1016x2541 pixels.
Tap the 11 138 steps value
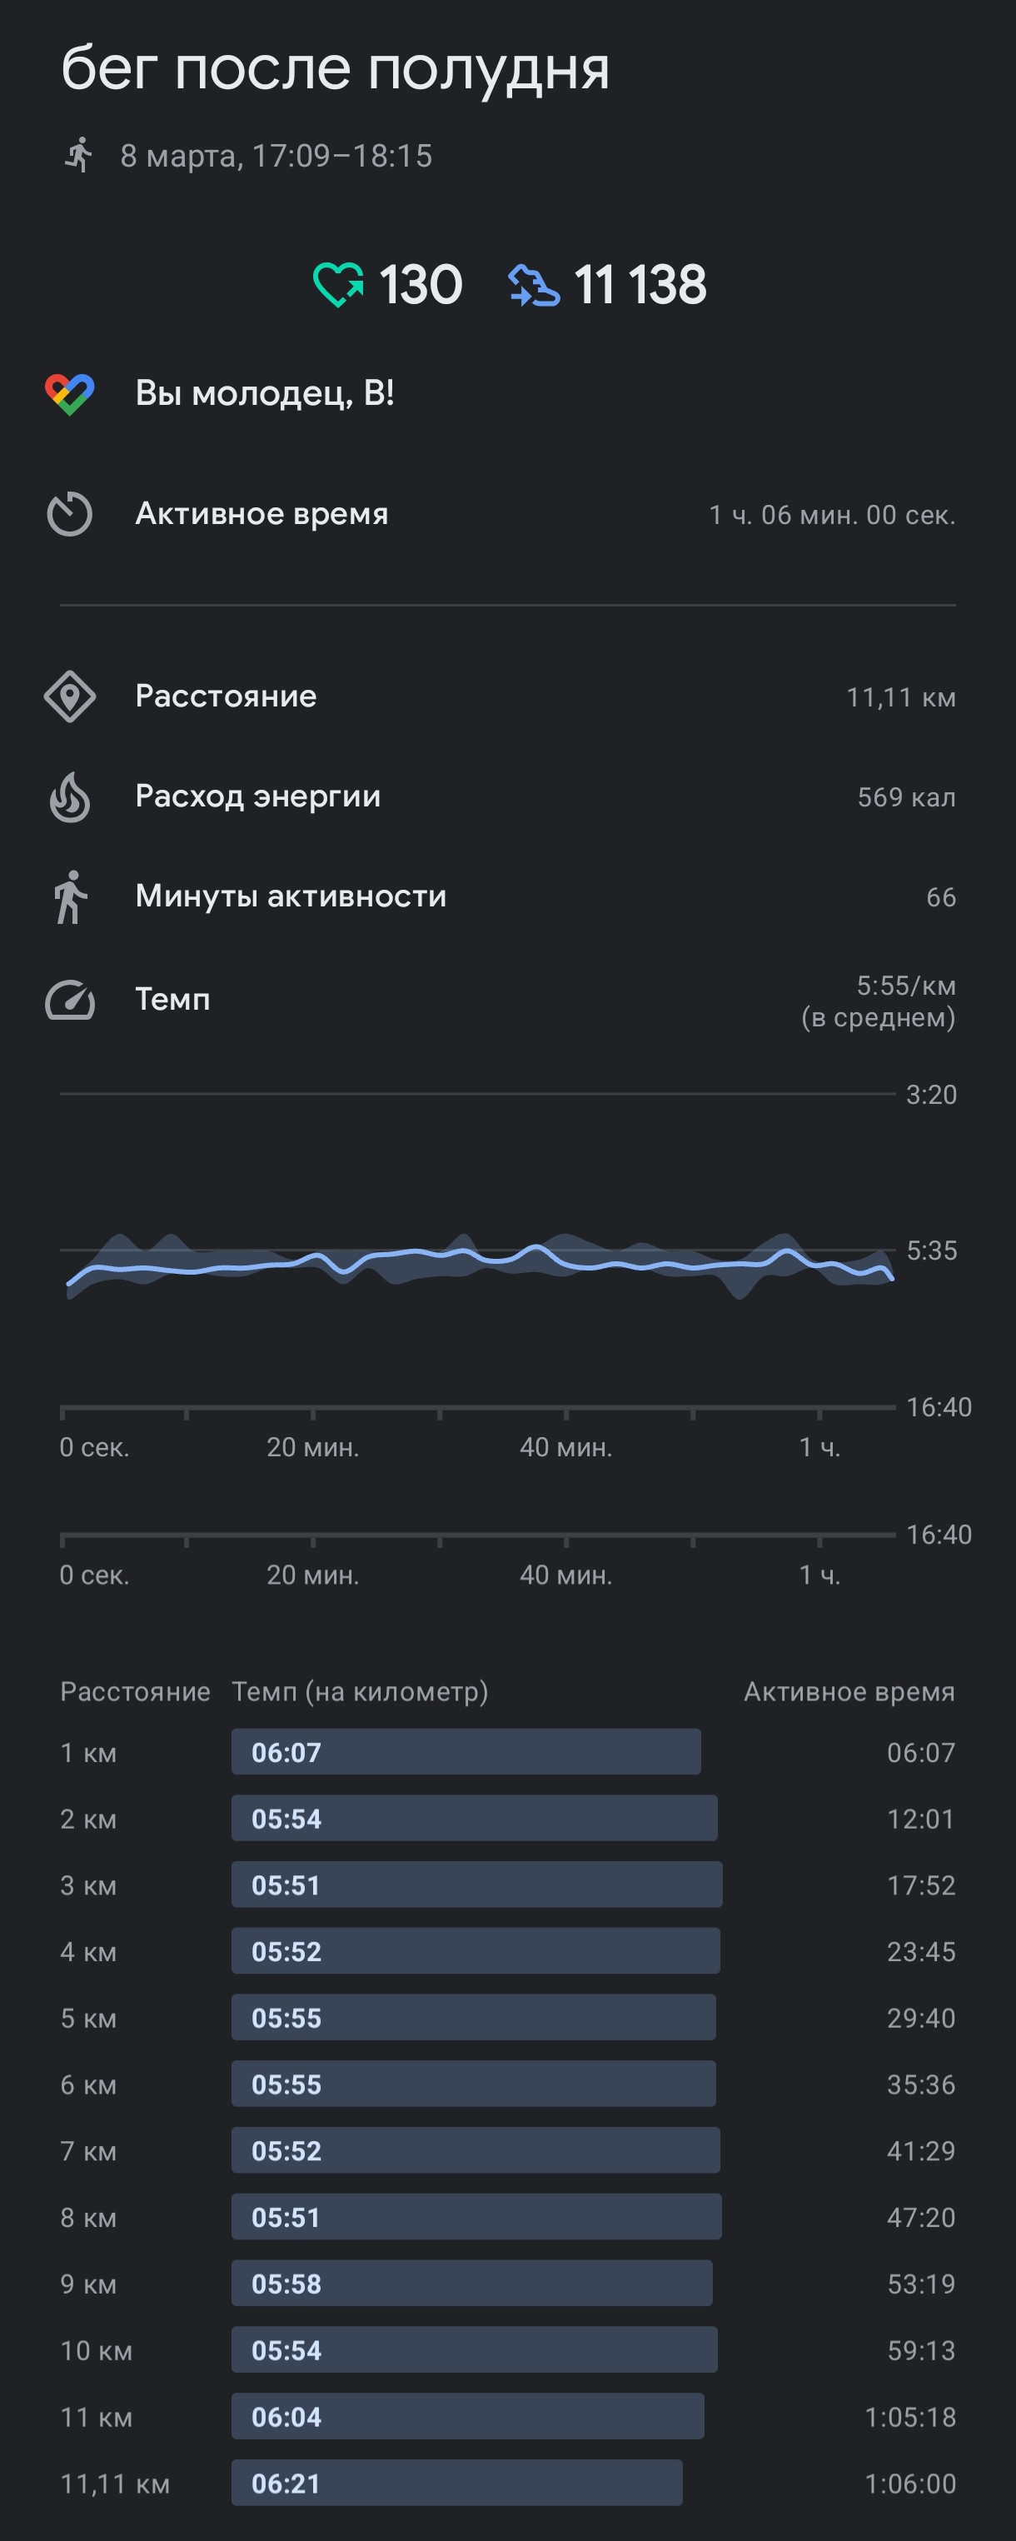pos(640,285)
